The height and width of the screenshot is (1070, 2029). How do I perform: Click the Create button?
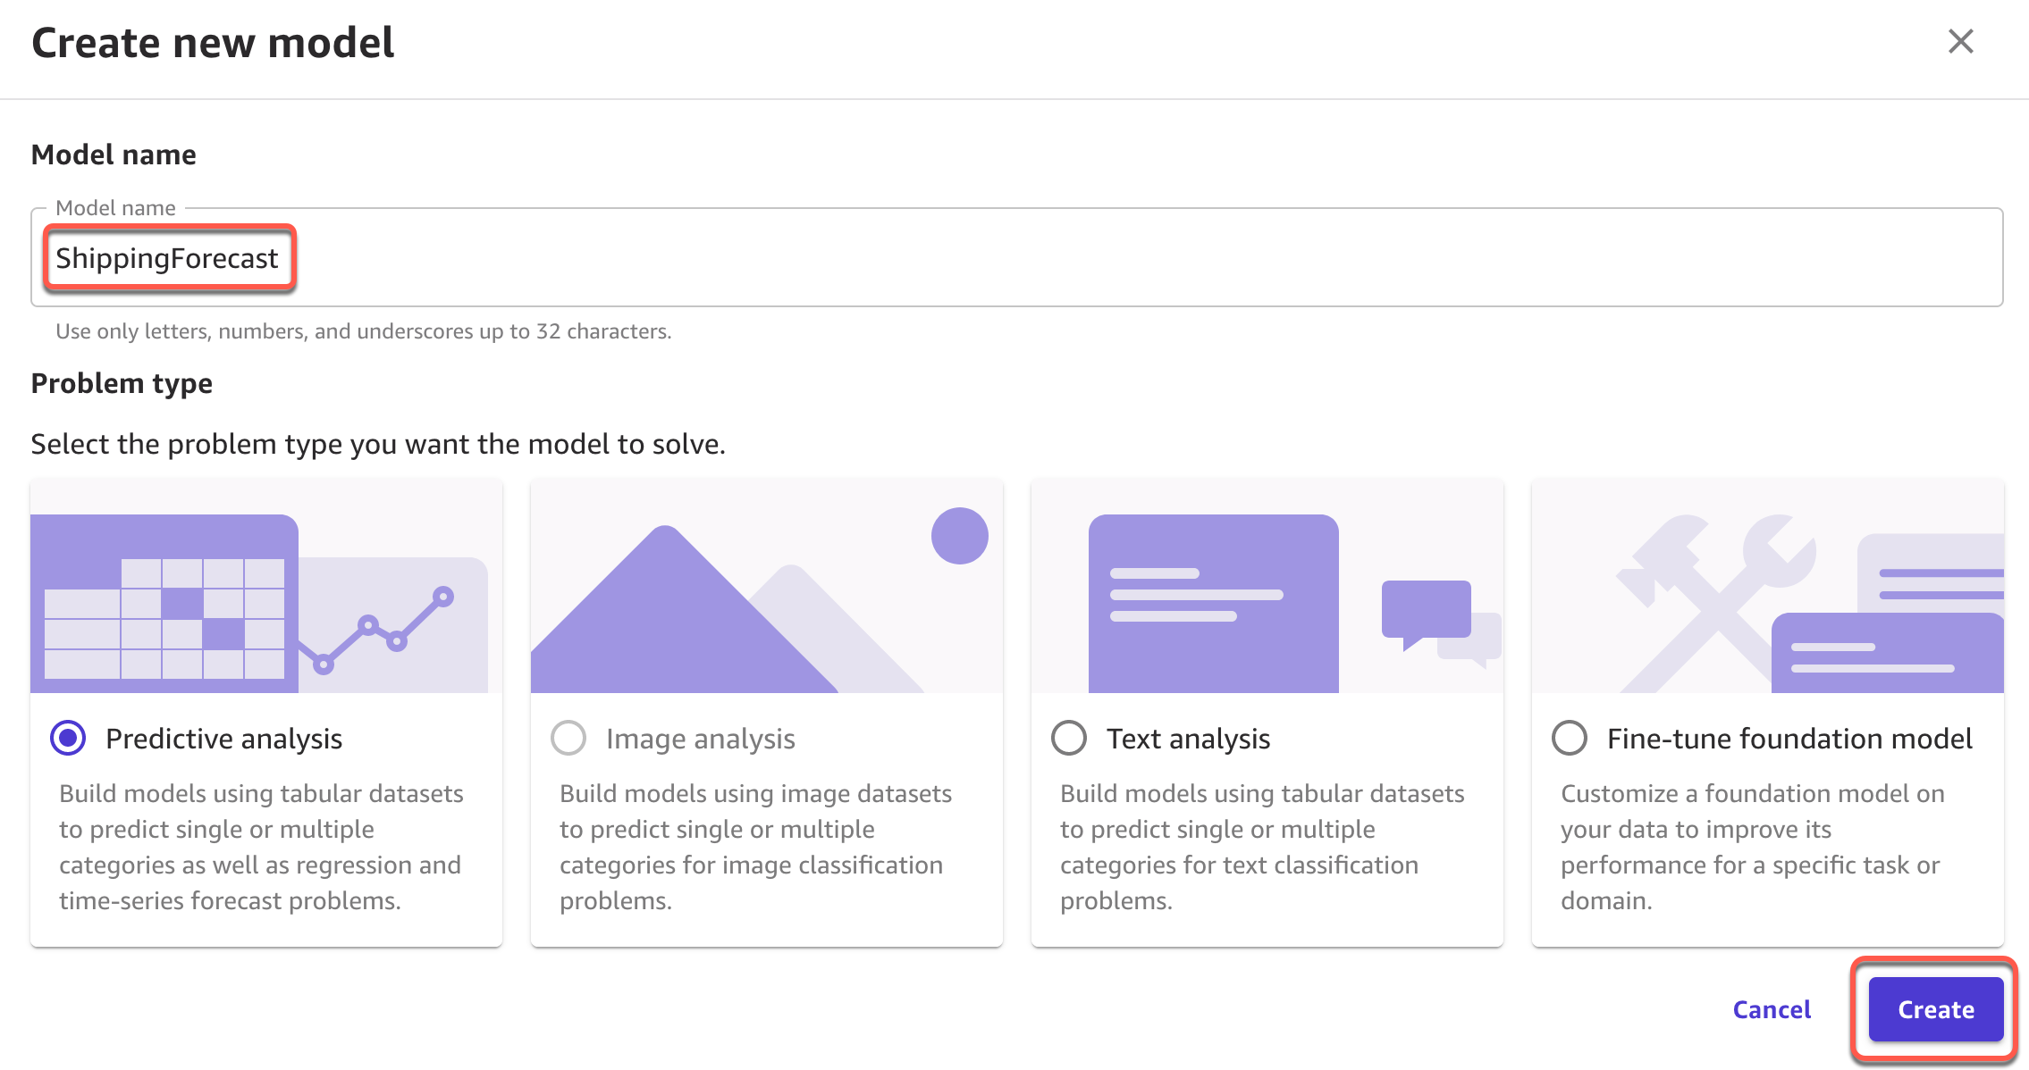1935,1009
